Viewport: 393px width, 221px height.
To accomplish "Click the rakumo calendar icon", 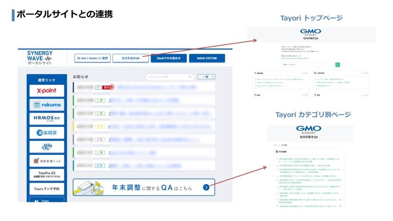I will (x=37, y=105).
